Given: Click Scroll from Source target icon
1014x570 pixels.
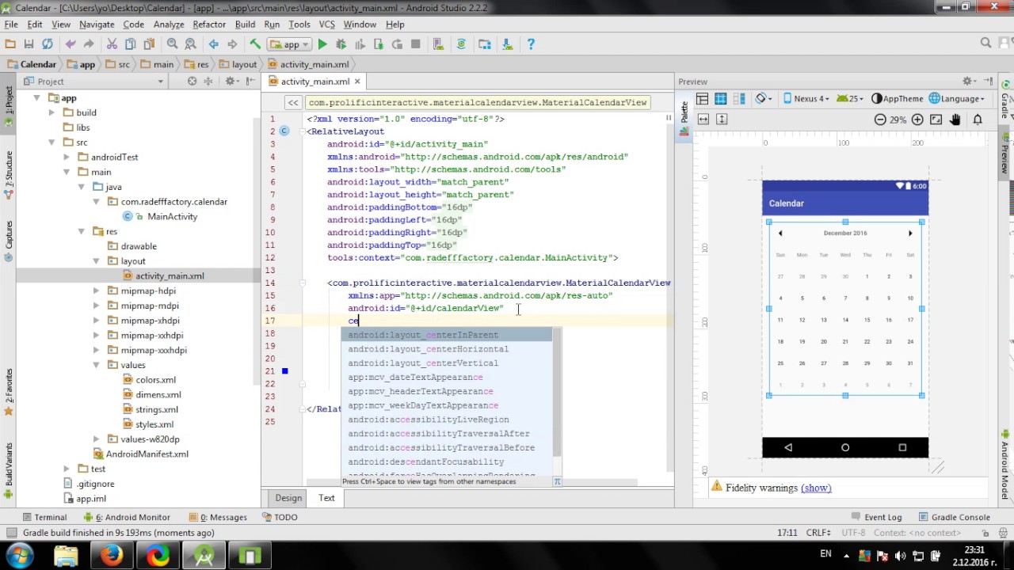Looking at the screenshot, I should coord(192,81).
